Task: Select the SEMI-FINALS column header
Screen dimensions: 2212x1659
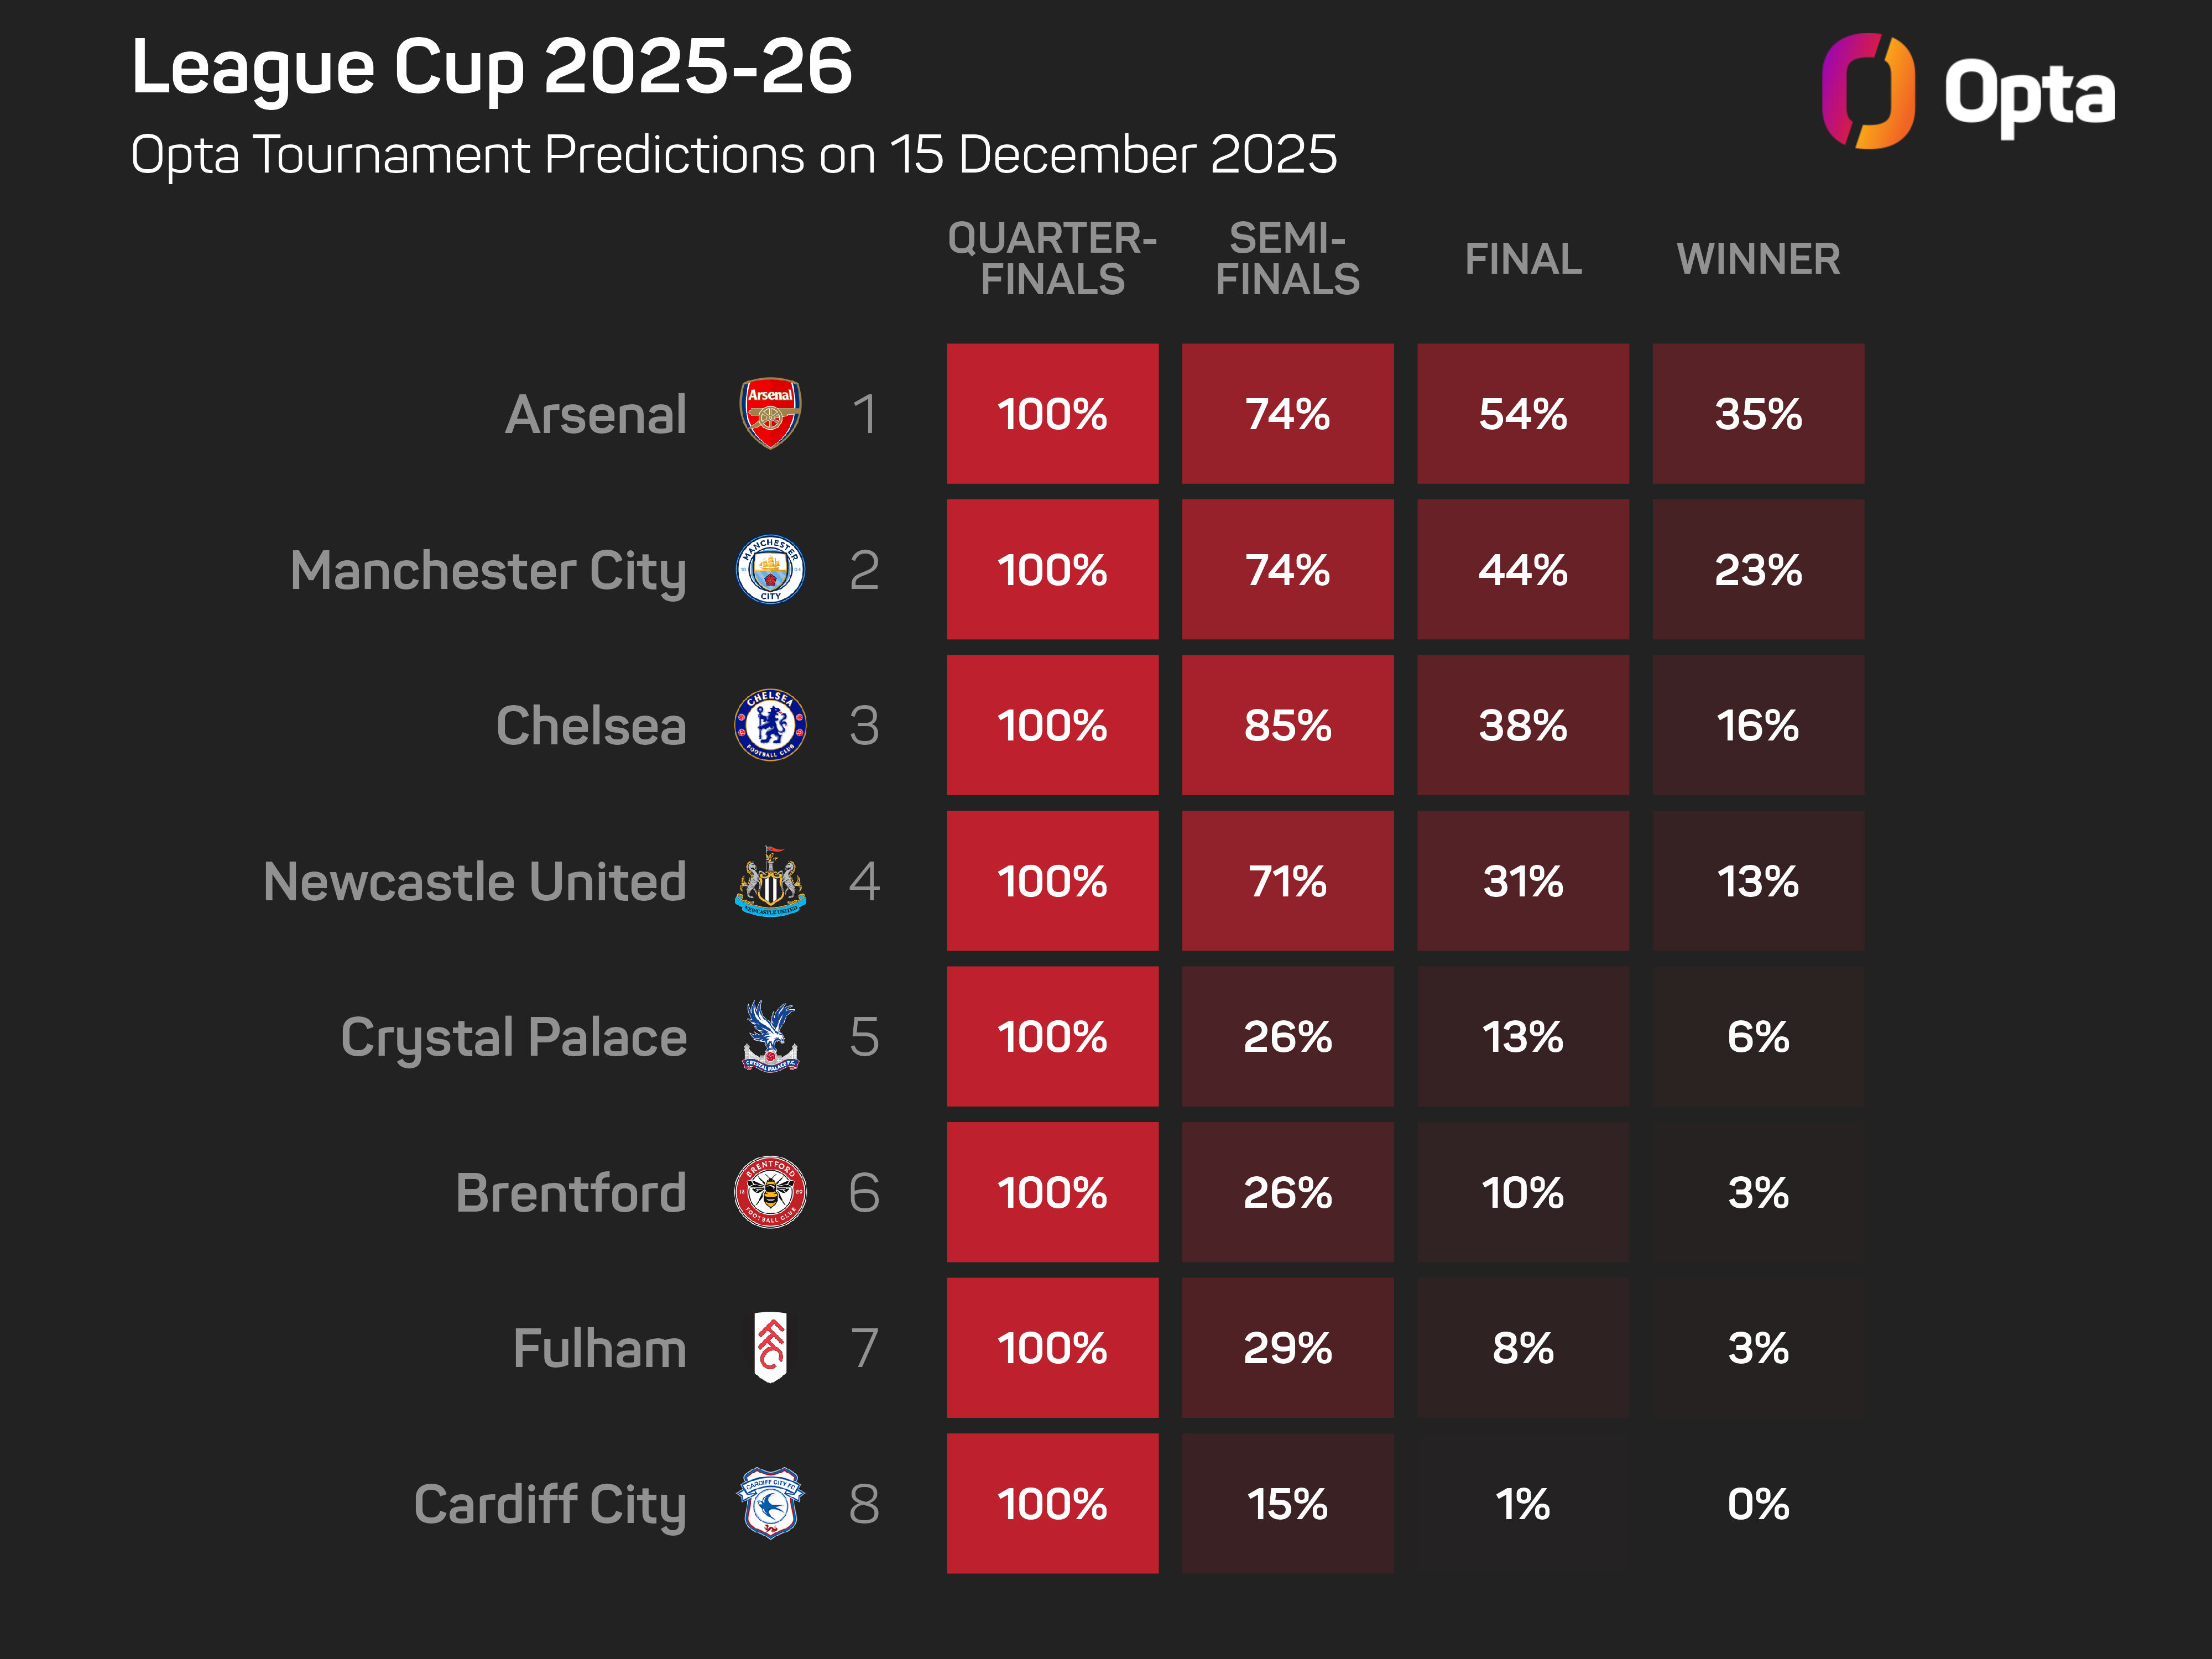Action: pos(1287,259)
